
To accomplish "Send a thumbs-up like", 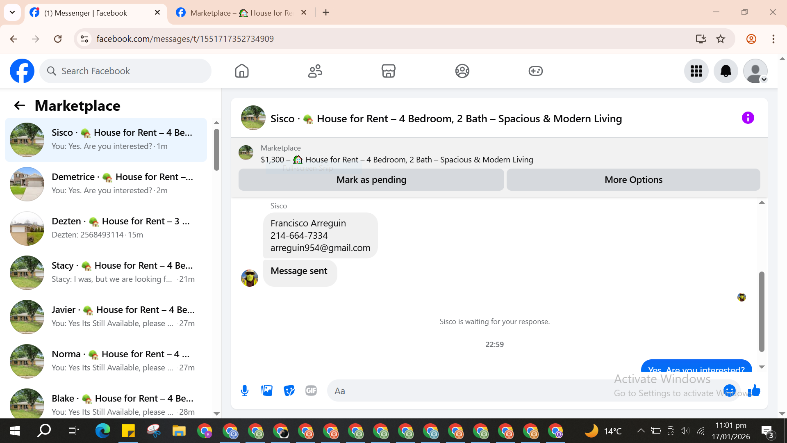I will [754, 390].
